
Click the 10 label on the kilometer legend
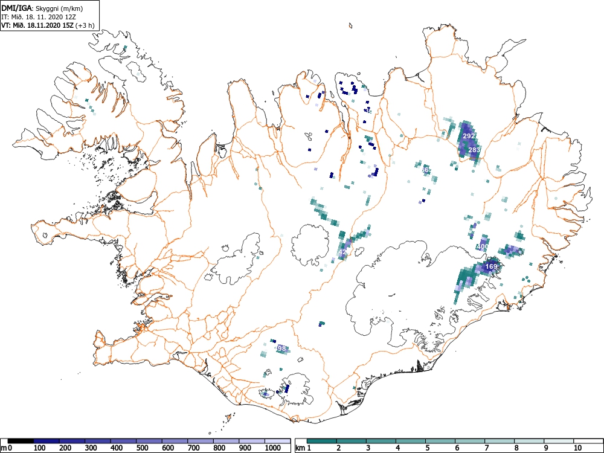(578, 448)
